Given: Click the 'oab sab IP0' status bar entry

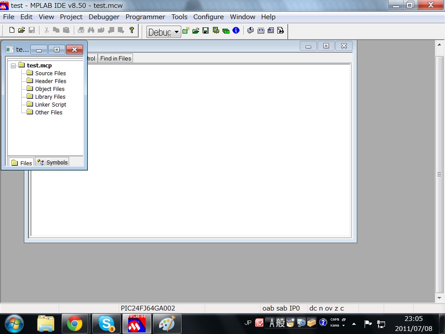Looking at the screenshot, I should pos(281,308).
